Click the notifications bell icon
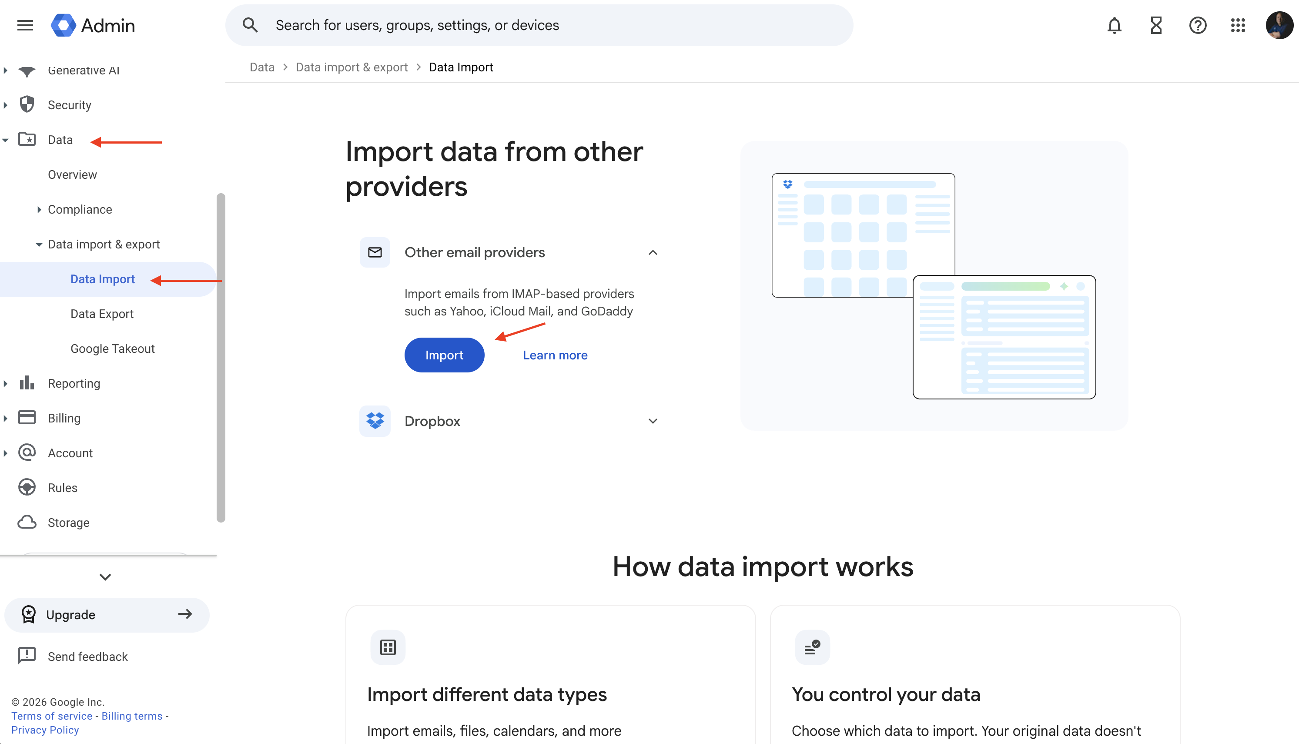This screenshot has height=744, width=1299. 1114,25
